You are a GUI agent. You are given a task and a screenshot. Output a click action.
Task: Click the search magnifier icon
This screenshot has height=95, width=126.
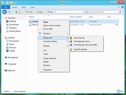tap(120, 12)
